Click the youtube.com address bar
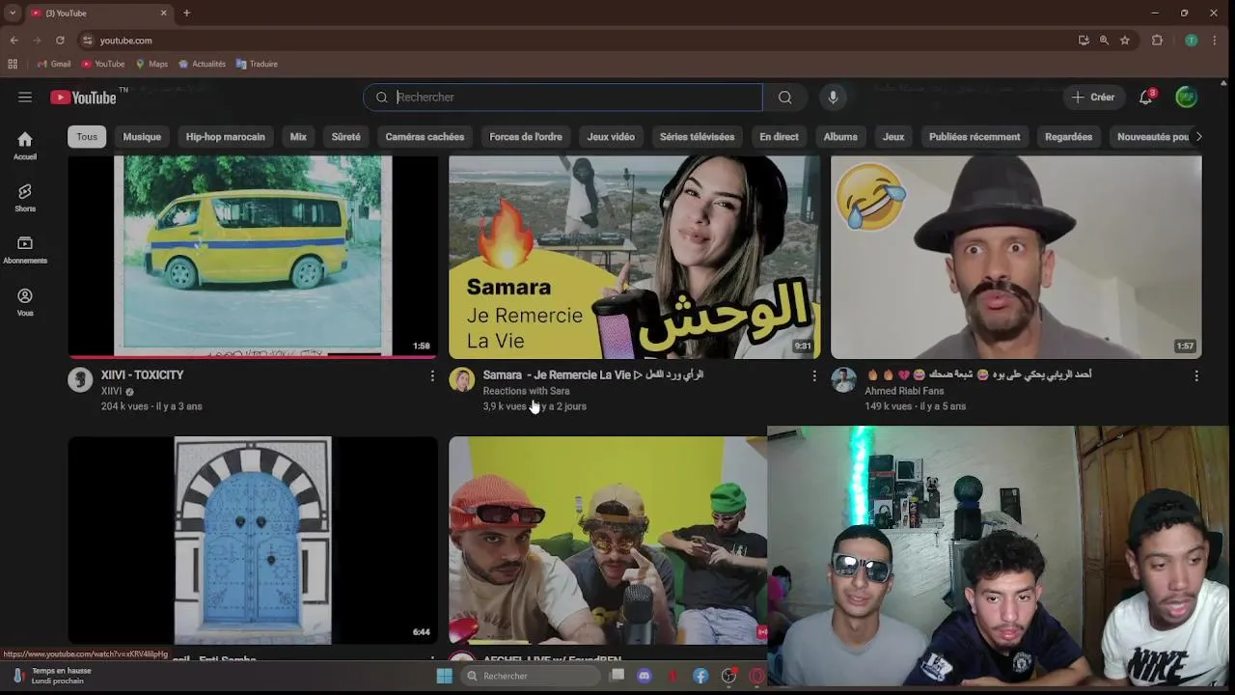 (x=574, y=41)
